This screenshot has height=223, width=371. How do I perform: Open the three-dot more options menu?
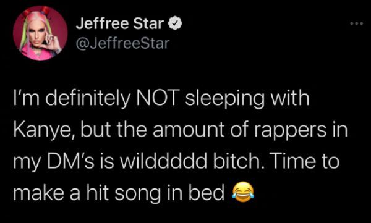356,23
